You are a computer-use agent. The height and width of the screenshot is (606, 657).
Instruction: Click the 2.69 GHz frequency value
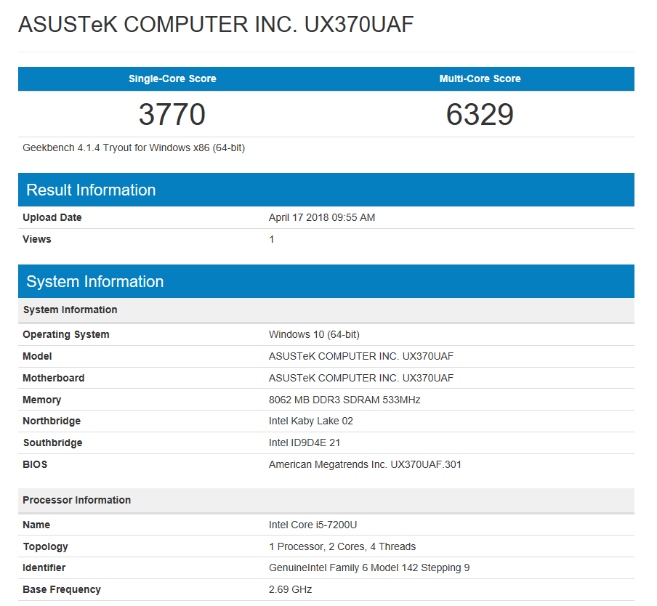291,590
